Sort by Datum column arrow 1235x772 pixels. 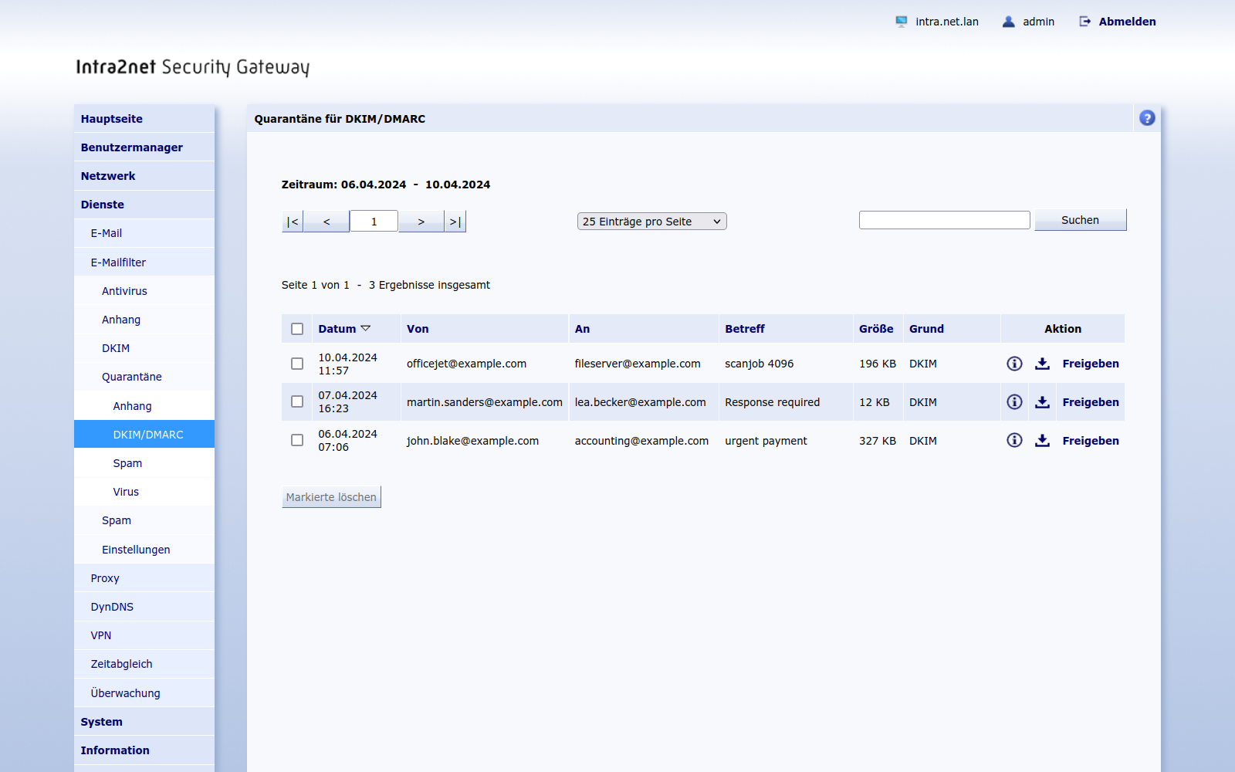tap(366, 329)
